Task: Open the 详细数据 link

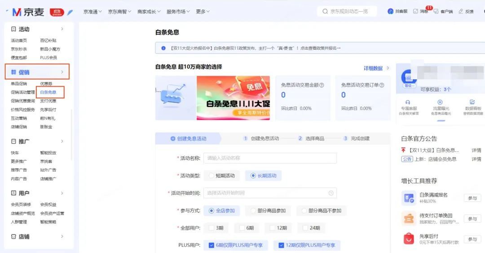Action: (x=373, y=68)
